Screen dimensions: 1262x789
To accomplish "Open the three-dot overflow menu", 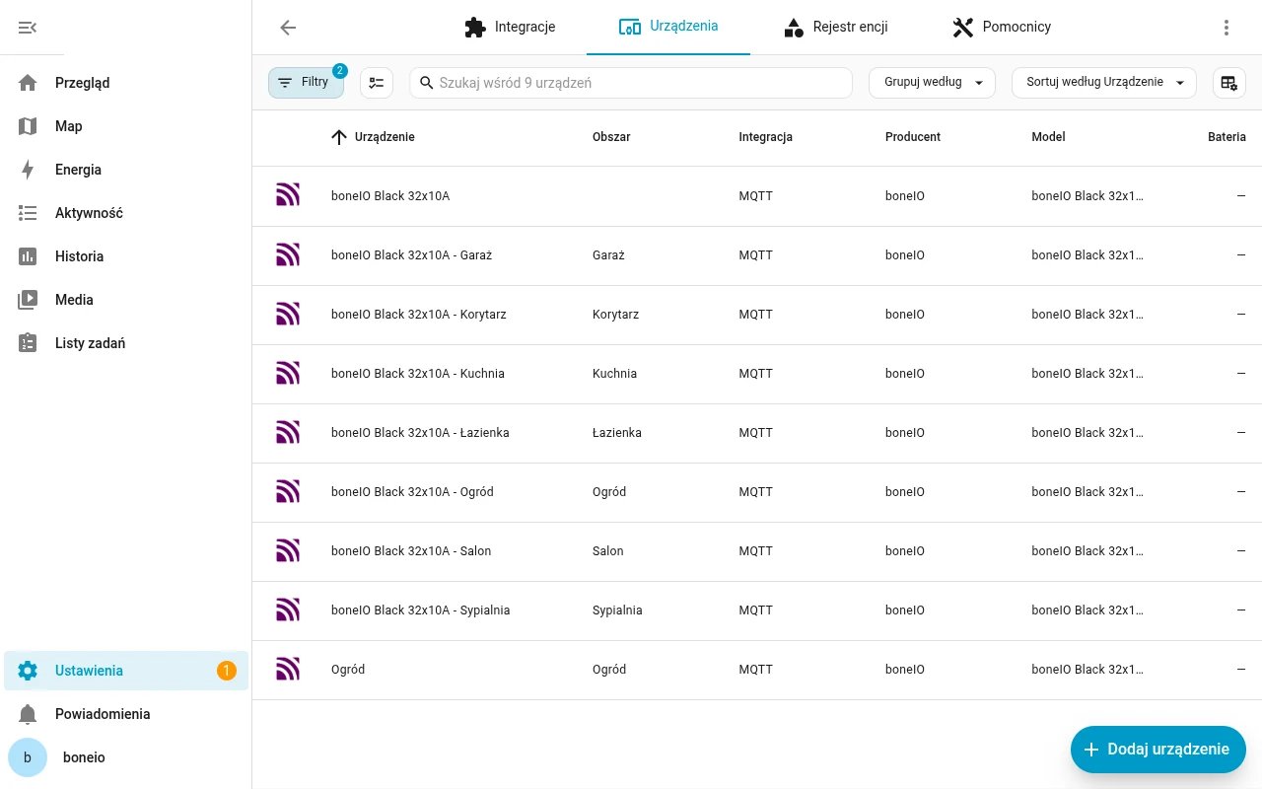I will [1227, 28].
